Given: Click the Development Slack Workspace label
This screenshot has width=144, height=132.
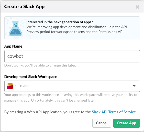Looking at the screenshot, I should pos(31,76).
